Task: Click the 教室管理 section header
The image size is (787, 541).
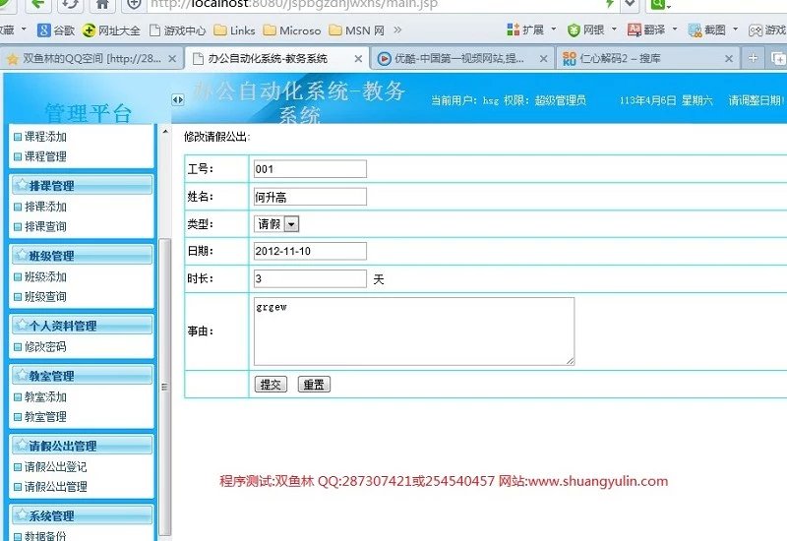Action: [82, 376]
